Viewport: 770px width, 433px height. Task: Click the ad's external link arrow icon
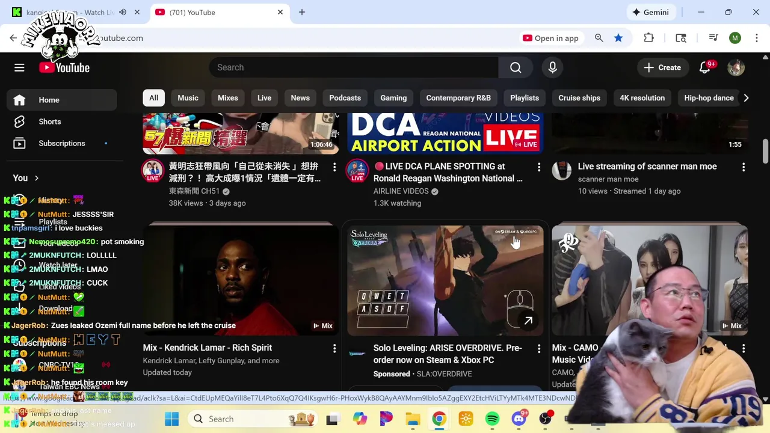(528, 321)
